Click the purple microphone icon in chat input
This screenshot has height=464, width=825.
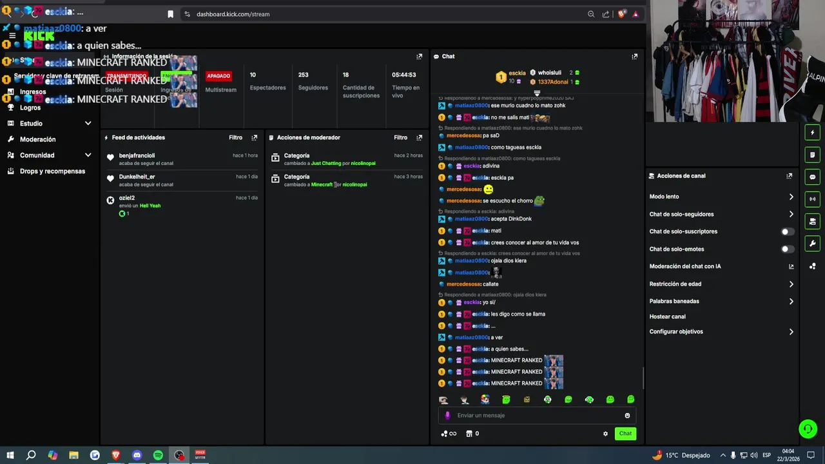pyautogui.click(x=448, y=416)
